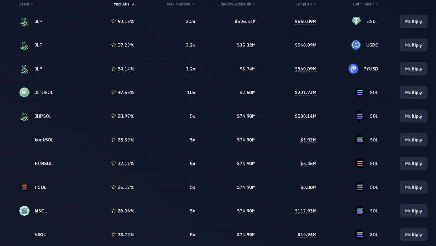This screenshot has width=436, height=246.
Task: Click the USDT token icon
Action: [356, 22]
